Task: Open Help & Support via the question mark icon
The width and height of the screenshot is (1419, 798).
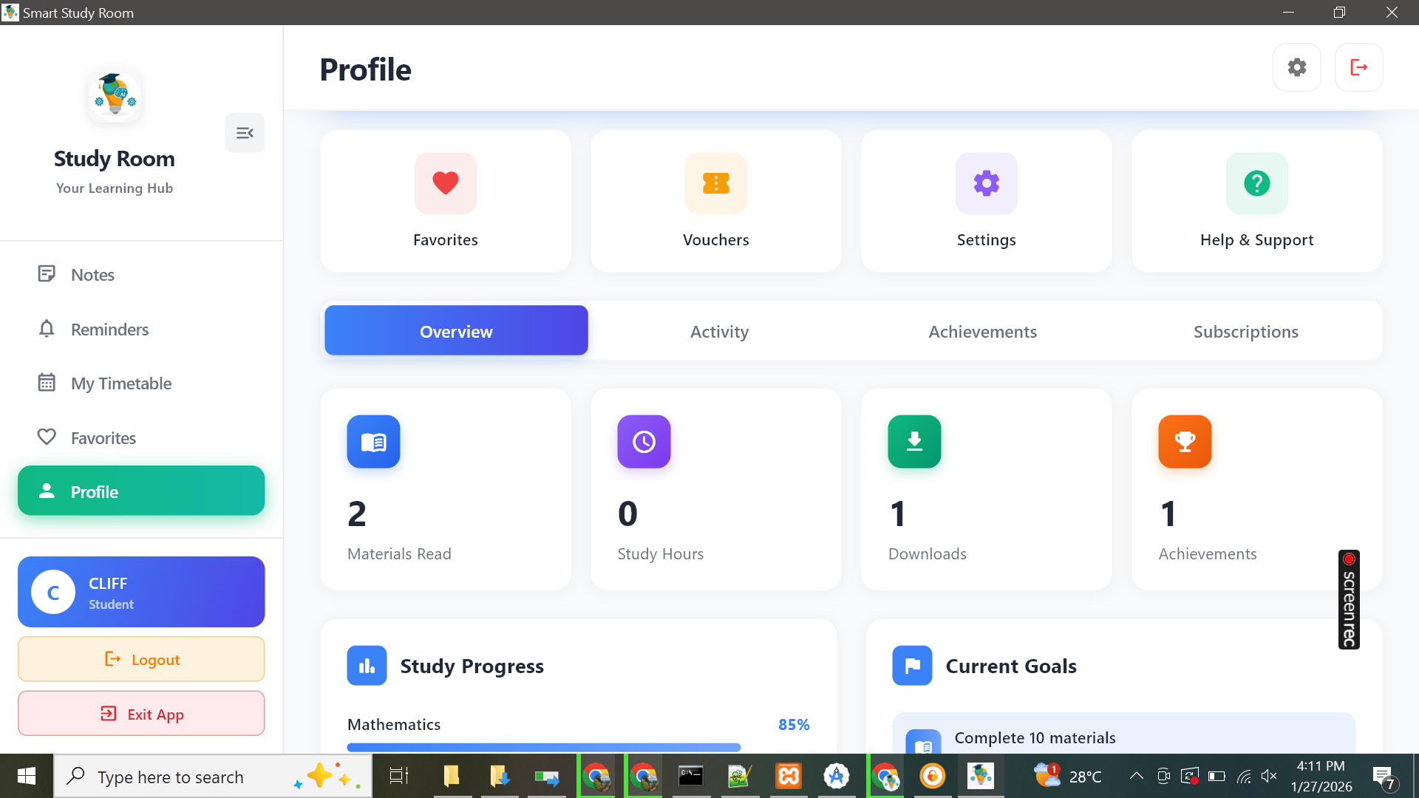Action: (1256, 183)
